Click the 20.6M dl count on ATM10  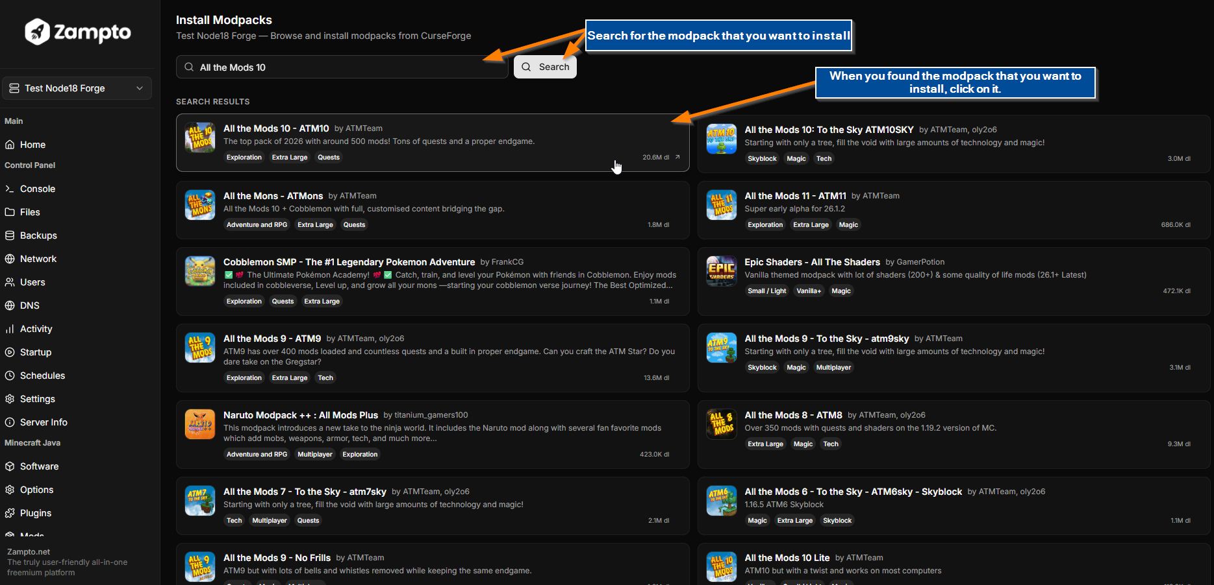tap(656, 157)
